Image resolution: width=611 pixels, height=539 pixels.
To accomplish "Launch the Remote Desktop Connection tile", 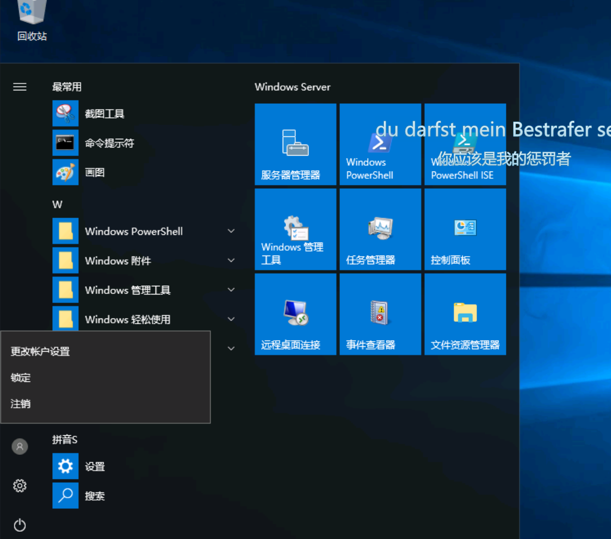I will point(295,314).
